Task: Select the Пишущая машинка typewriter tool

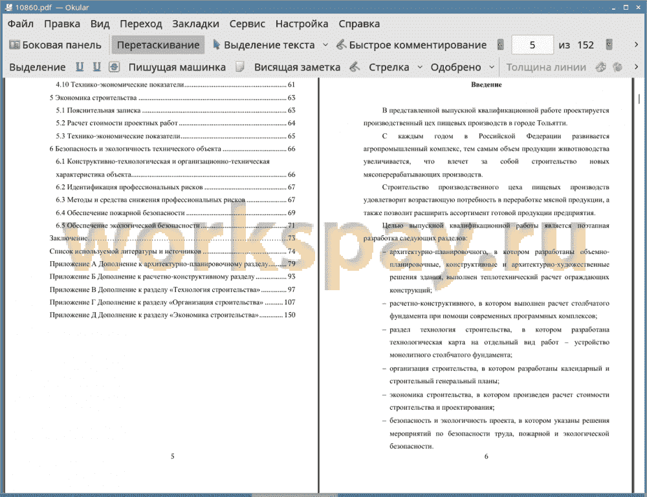Action: pos(177,67)
